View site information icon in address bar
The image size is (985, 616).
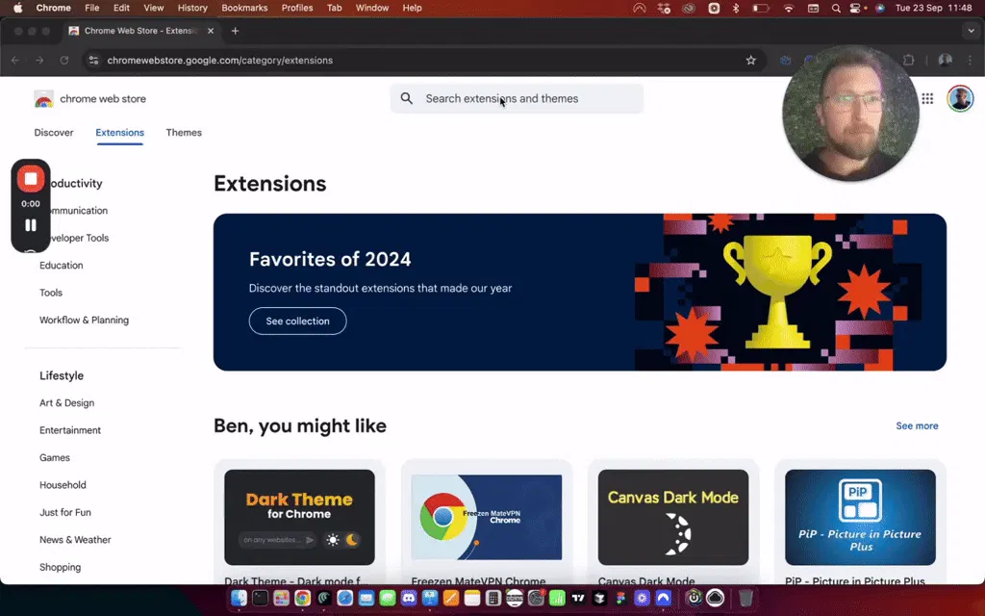93,61
